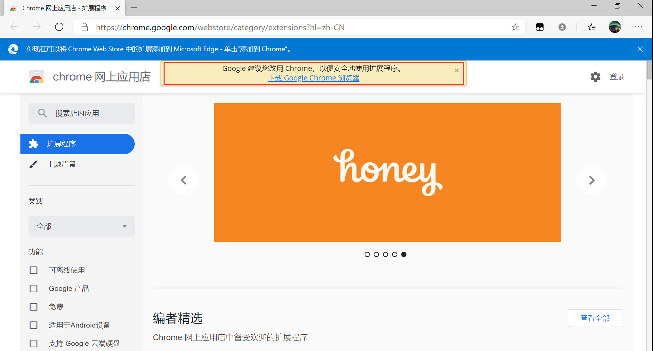Open the Tampermonkey extension icon
This screenshot has height=351, width=653.
(540, 27)
